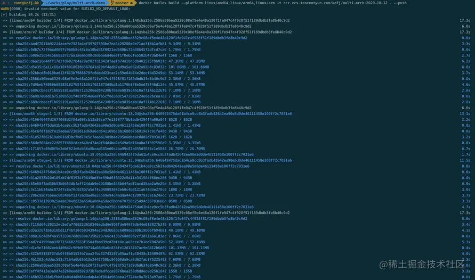Click the 6.7s duration on the 26.70MB row
475x280 pixels.
(x=466, y=149)
